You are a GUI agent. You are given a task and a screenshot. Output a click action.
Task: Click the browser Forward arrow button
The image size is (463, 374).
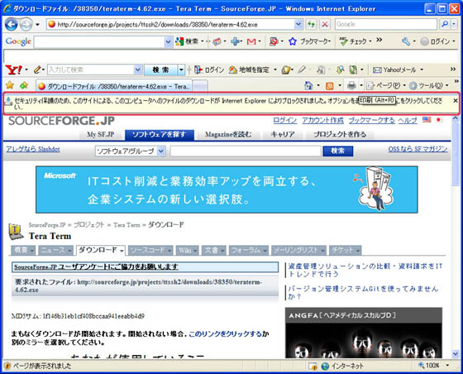coord(26,24)
